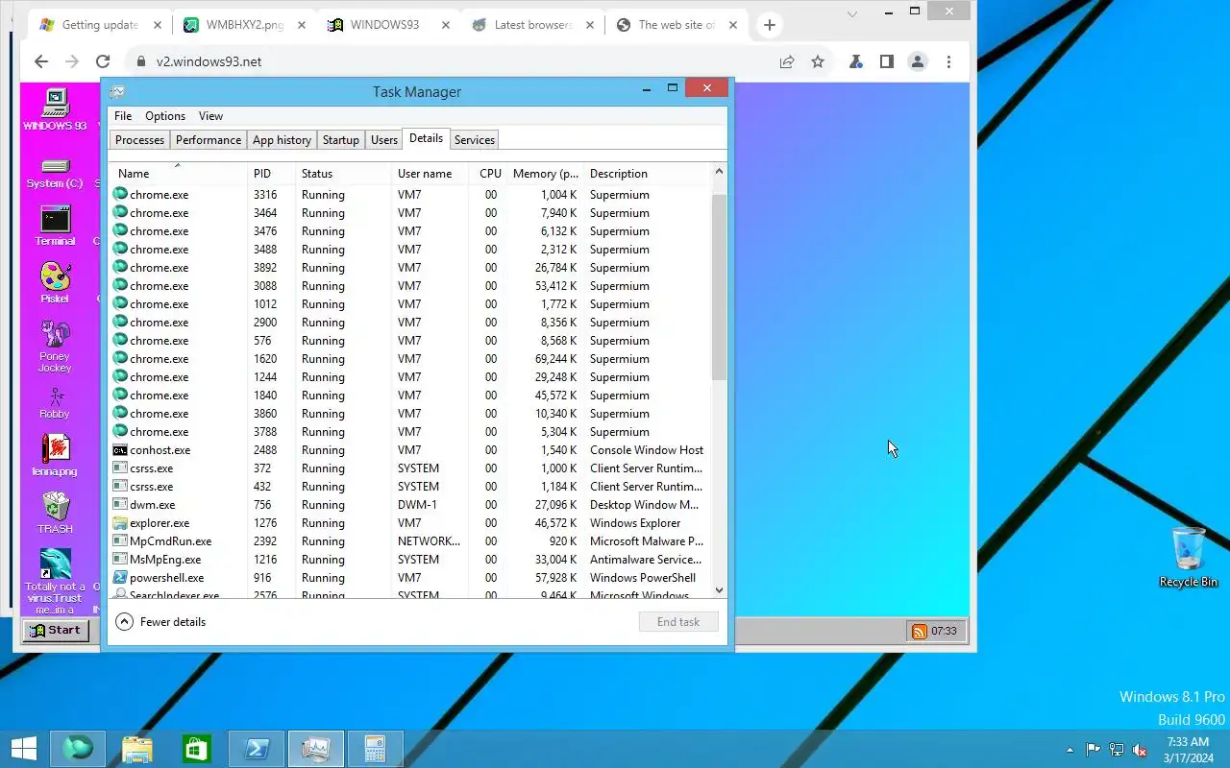Select explorer.exe process row
The height and width of the screenshot is (768, 1230).
coord(410,523)
